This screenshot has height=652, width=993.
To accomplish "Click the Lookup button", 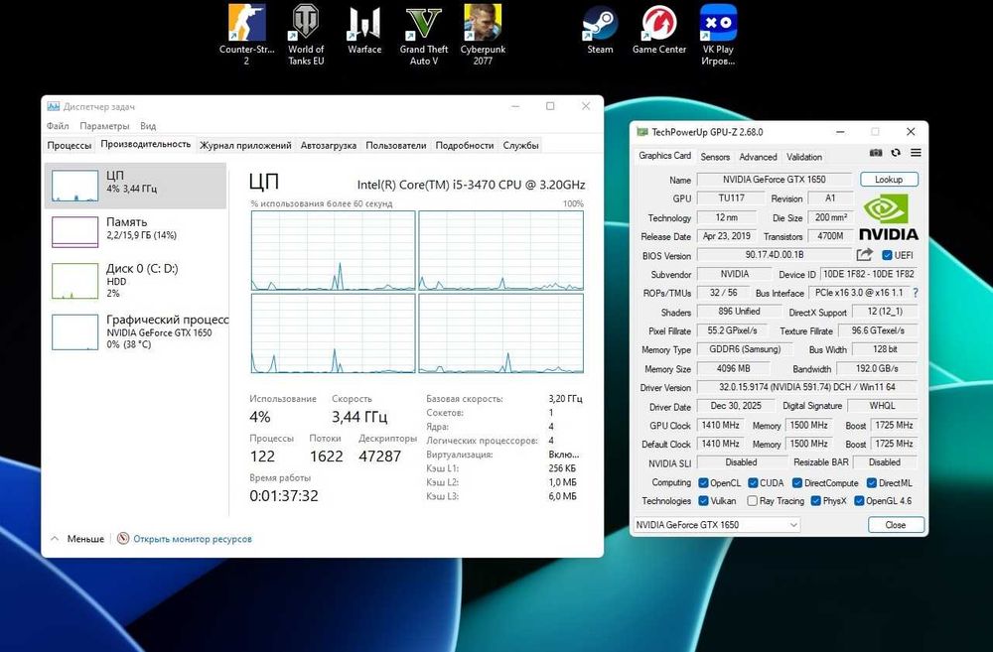I will pyautogui.click(x=889, y=180).
